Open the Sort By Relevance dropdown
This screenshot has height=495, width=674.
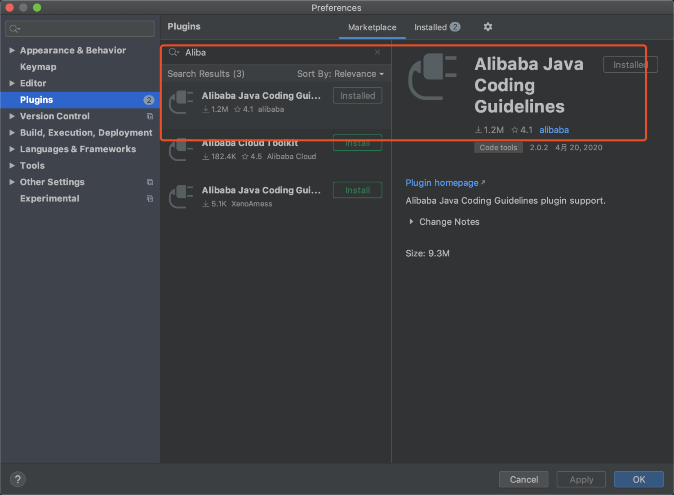[341, 74]
